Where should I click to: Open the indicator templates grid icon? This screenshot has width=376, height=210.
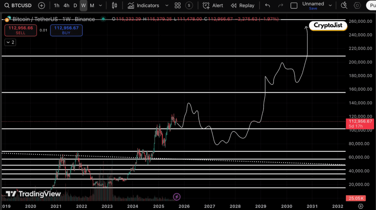coord(178,5)
